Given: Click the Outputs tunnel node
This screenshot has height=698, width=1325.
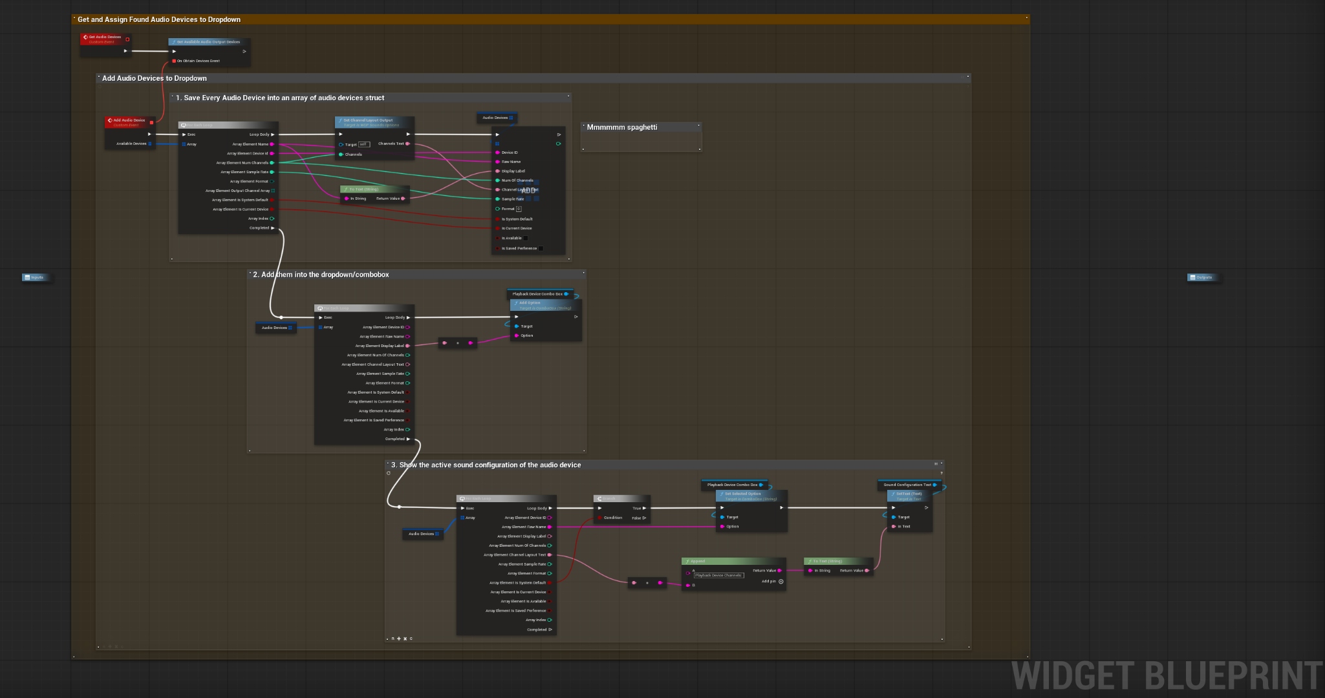Looking at the screenshot, I should coord(1203,277).
